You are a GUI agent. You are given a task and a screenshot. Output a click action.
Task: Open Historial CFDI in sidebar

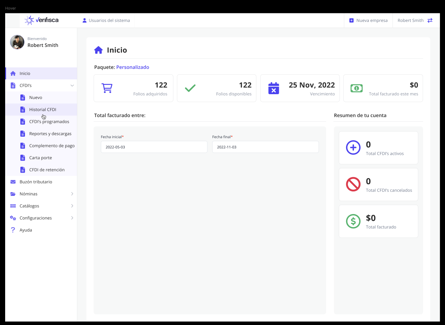coord(43,110)
